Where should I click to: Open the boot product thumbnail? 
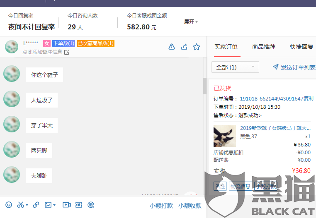224,136
